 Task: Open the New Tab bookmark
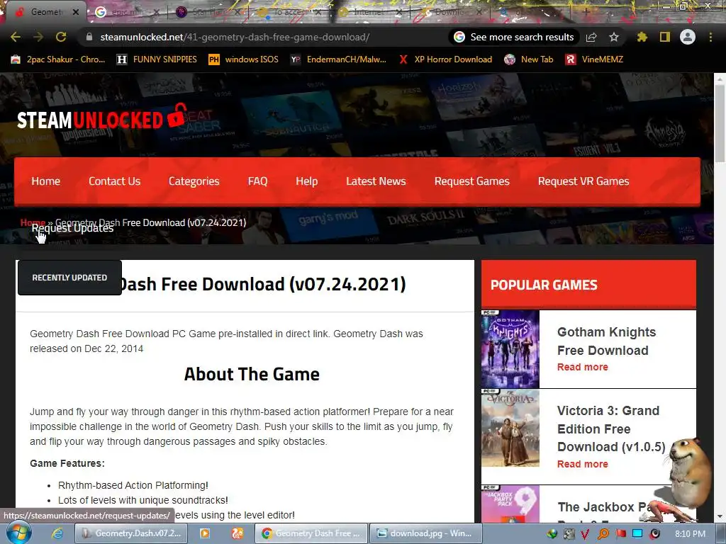click(529, 59)
